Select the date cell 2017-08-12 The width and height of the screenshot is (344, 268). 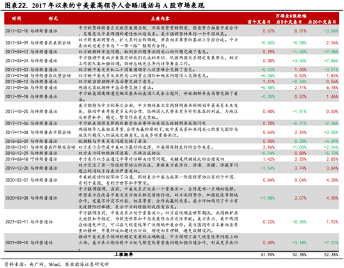click(17, 81)
